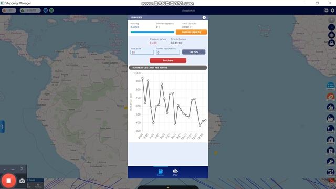Screen dimensions: 336x189
Task: Click the Total capacity value
Action: click(186, 27)
